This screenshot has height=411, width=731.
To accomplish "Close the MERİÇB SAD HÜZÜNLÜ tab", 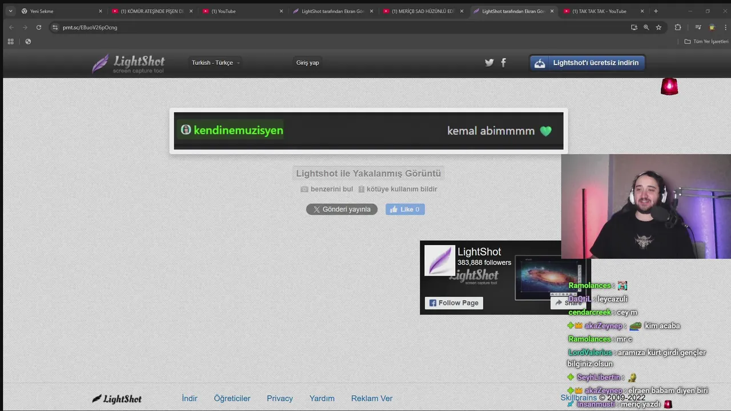I will click(x=461, y=11).
